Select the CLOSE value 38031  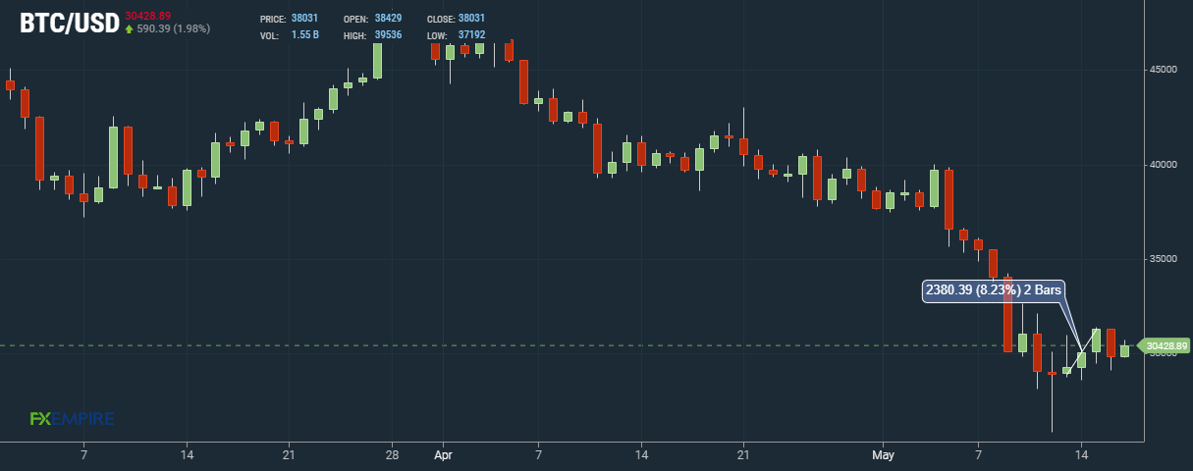point(471,19)
